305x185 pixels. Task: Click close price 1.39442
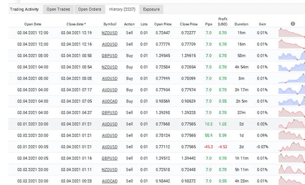[x=189, y=158]
